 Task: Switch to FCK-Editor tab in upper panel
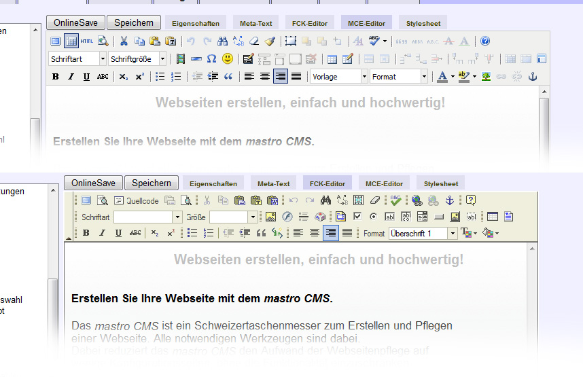(310, 23)
